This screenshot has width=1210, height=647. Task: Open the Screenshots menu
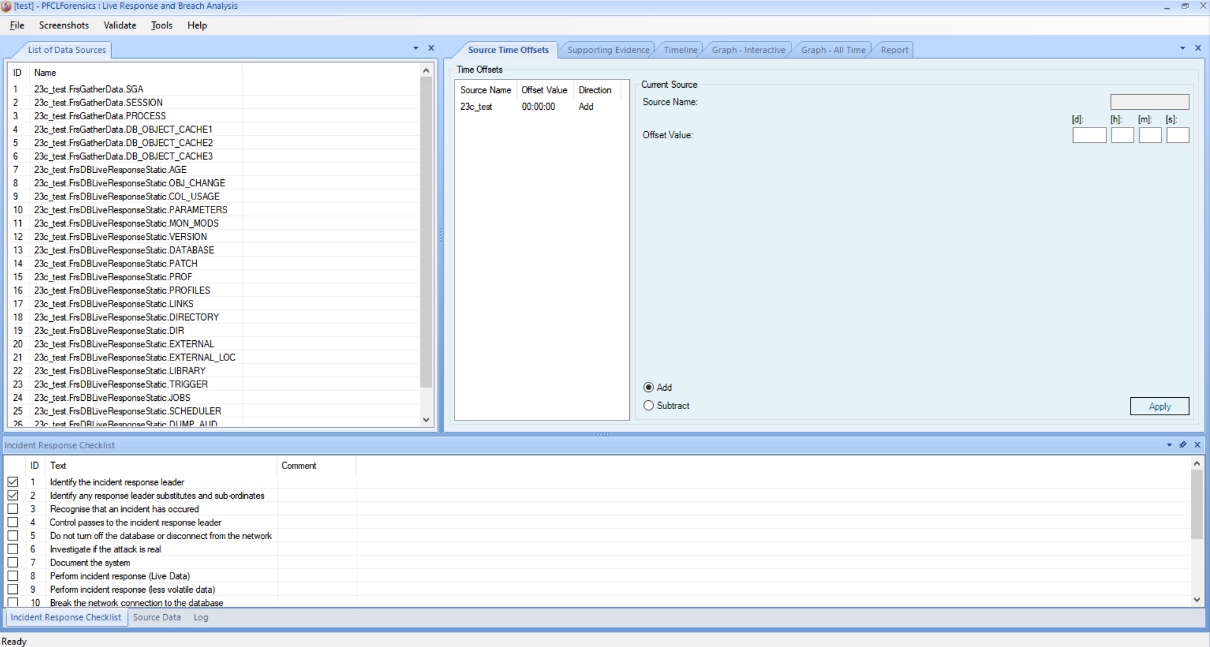pos(64,25)
